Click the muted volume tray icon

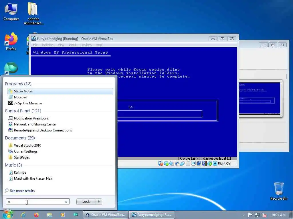[x=264, y=215]
